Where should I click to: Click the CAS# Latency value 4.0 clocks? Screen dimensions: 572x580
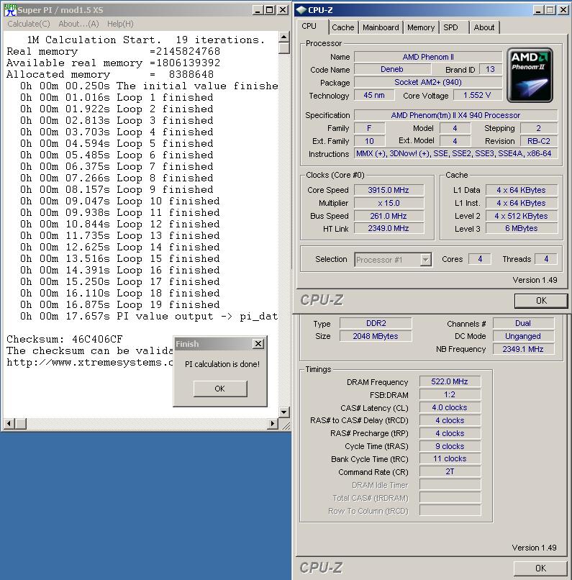click(x=450, y=407)
